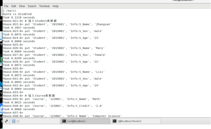Click the 'Took 0.1218 seconds' line
211x129 pixels.
19,17
